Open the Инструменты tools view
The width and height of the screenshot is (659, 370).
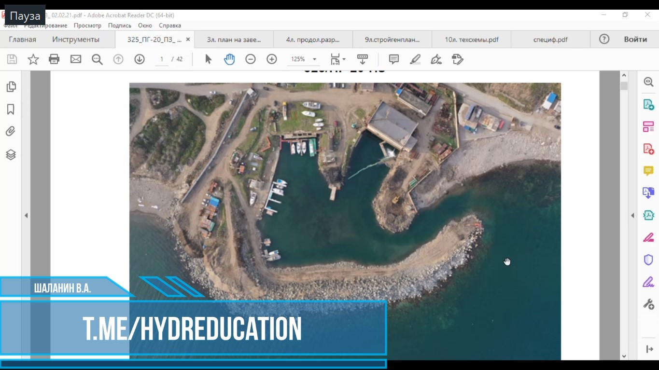(76, 40)
